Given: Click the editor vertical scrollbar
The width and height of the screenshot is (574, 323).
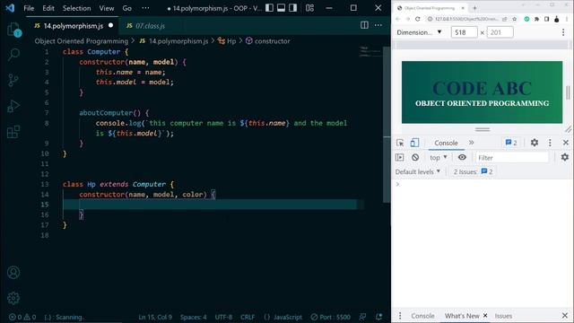Looking at the screenshot, I should (387, 125).
